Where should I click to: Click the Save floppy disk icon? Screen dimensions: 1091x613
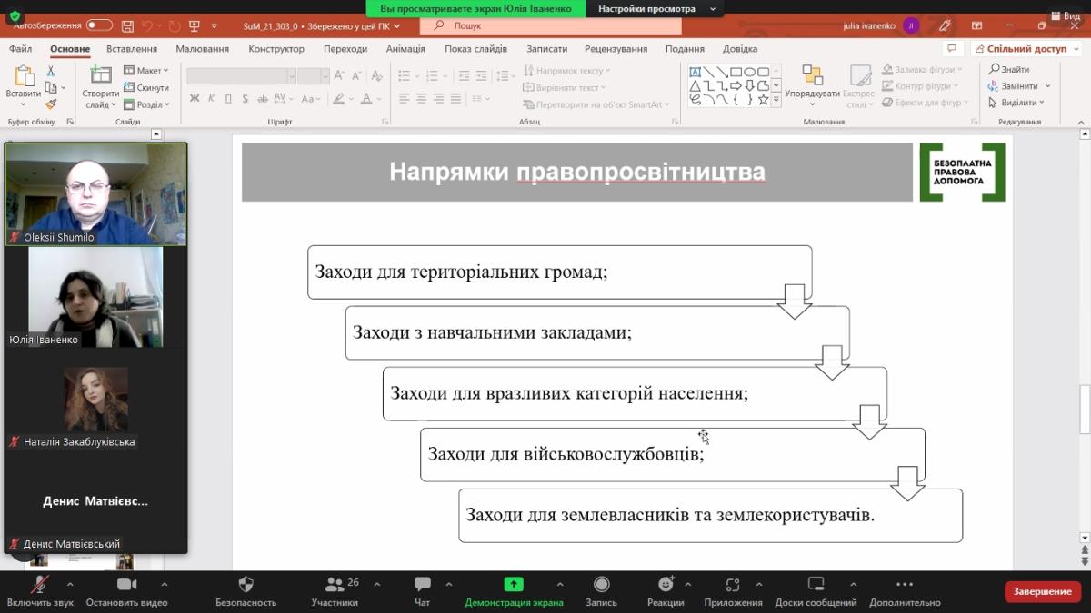128,25
